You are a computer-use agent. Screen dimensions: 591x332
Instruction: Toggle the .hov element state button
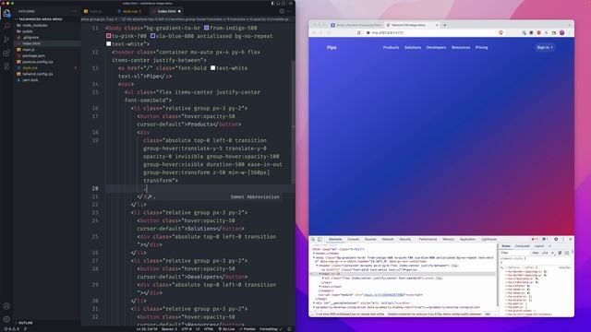(536, 253)
